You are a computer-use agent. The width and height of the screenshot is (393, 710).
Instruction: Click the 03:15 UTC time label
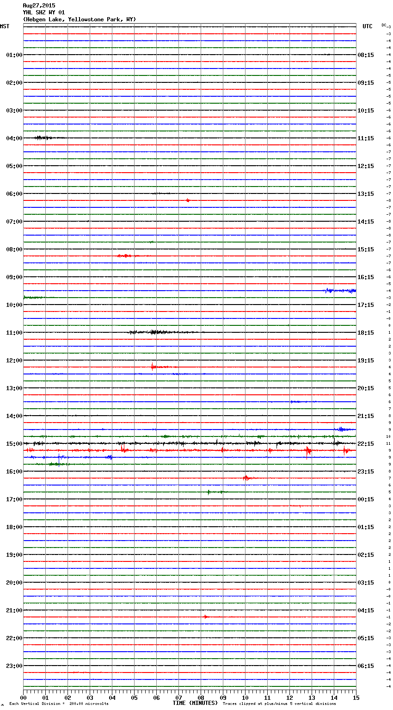[x=366, y=583]
